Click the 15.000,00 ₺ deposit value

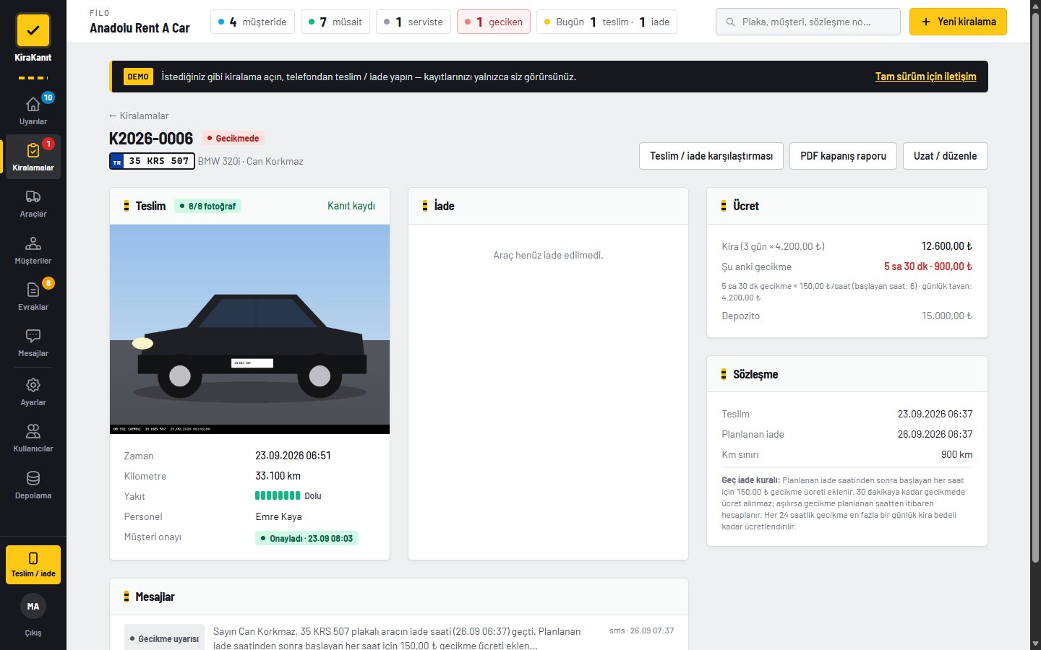point(947,316)
